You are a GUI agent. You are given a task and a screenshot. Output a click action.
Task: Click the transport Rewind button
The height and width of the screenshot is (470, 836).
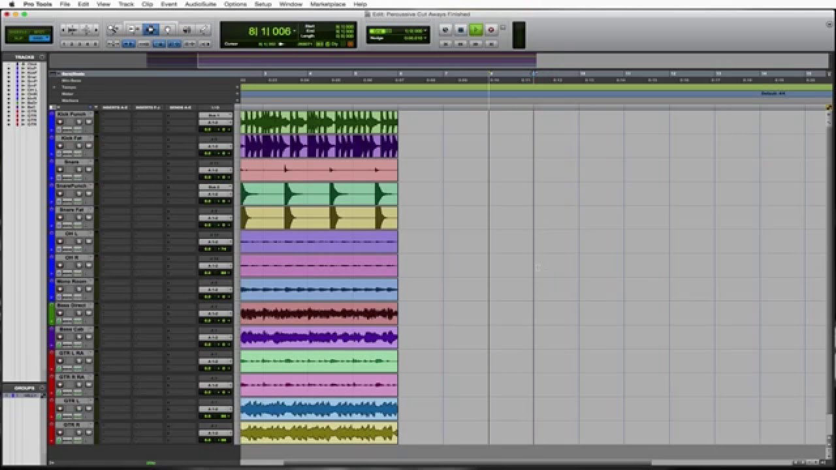pos(460,44)
